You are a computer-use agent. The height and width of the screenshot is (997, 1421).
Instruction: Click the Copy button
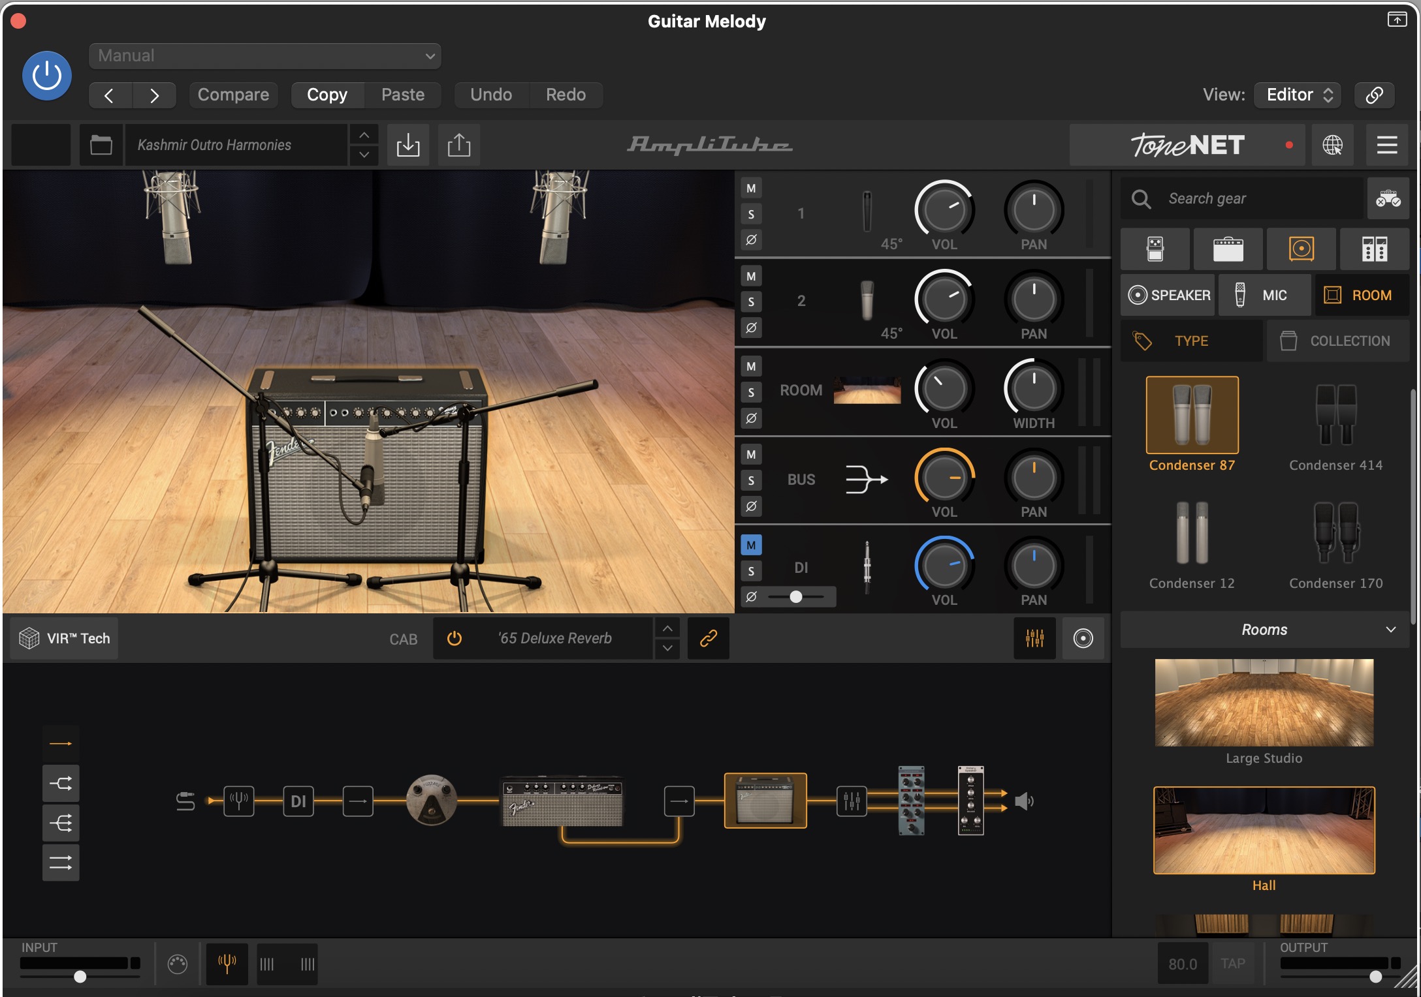pyautogui.click(x=327, y=95)
